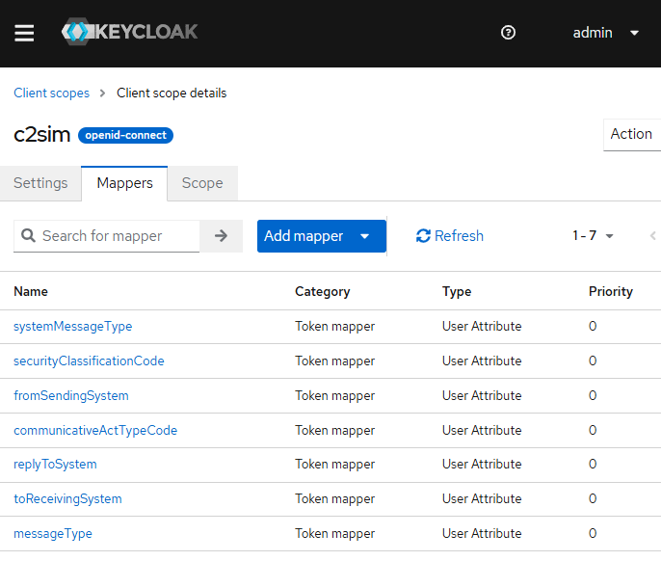
Task: Select the Mappers tab
Action: click(124, 183)
